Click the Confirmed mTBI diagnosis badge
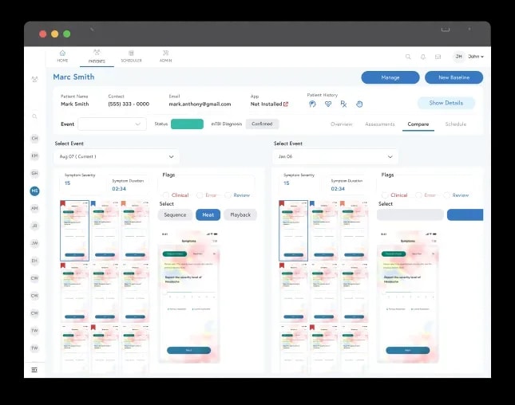515x405 pixels. click(x=262, y=124)
